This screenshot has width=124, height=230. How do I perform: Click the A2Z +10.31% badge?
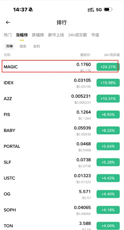tap(108, 98)
